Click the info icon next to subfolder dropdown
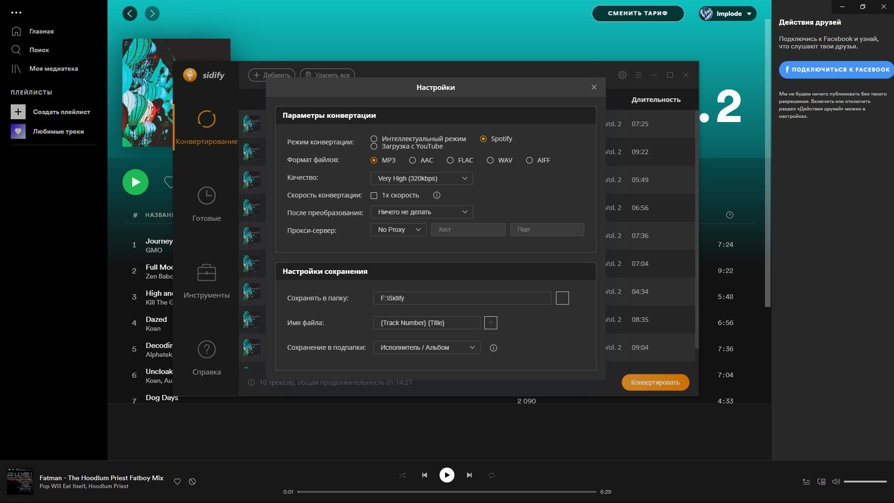This screenshot has height=503, width=894. click(494, 348)
